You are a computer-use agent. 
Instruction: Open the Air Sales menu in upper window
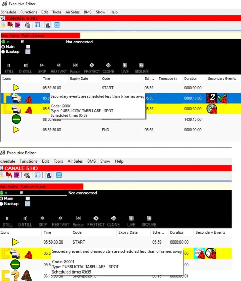point(73,12)
